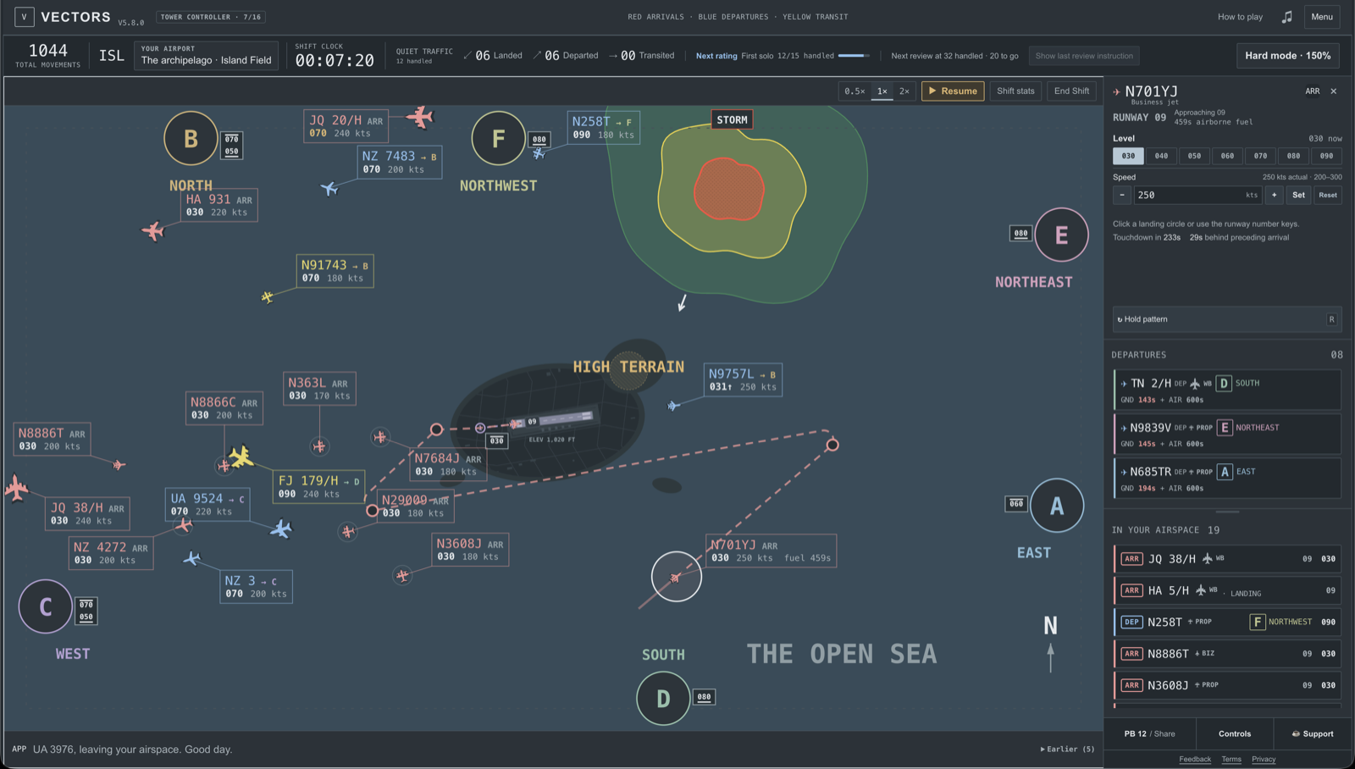Click exit gate A East
The width and height of the screenshot is (1355, 769).
1057,506
